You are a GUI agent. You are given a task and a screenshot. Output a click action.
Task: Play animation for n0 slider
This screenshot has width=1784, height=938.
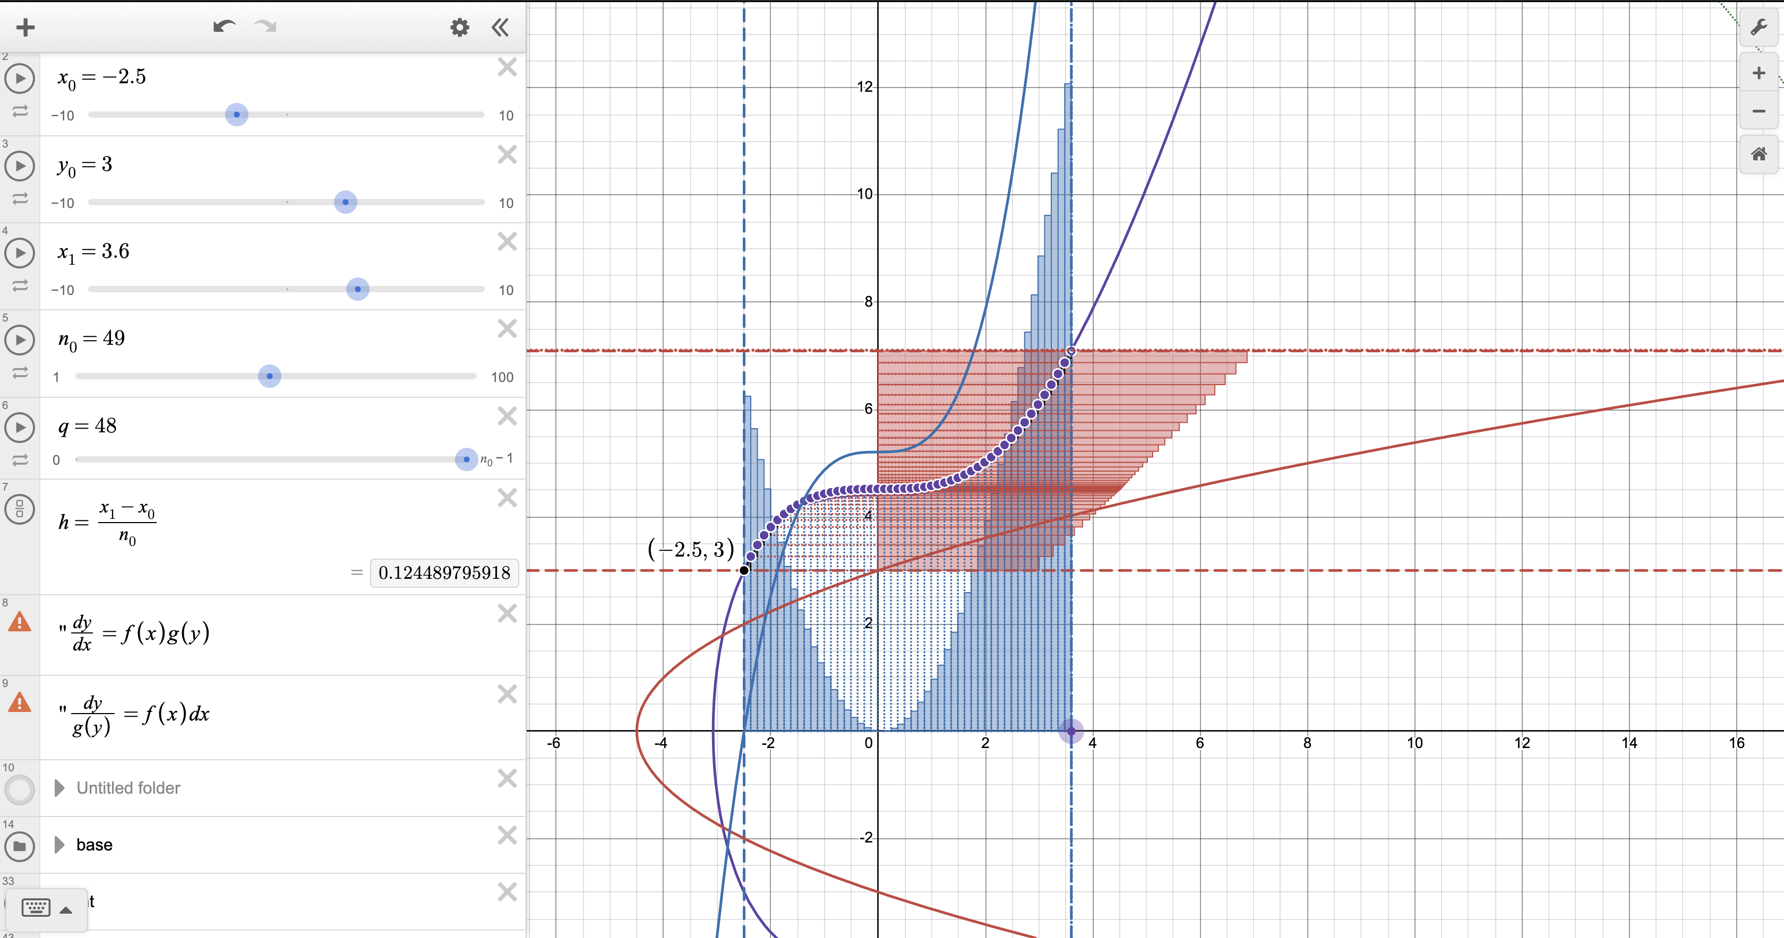click(20, 340)
